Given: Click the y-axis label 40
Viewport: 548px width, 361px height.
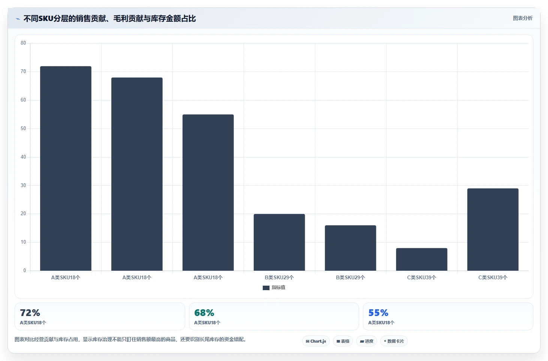Looking at the screenshot, I should [x=23, y=157].
